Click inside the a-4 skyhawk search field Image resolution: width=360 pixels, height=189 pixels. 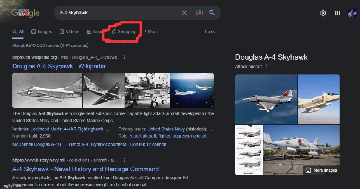(119, 13)
